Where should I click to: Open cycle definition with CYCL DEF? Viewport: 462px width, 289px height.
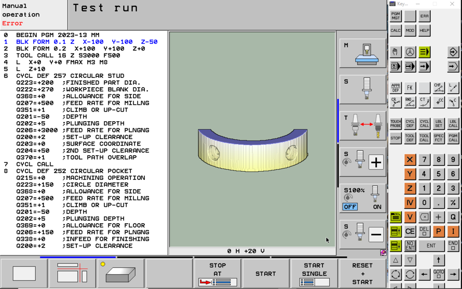tap(409, 124)
